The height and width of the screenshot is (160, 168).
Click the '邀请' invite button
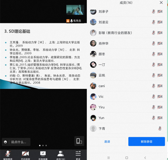click(x=107, y=142)
